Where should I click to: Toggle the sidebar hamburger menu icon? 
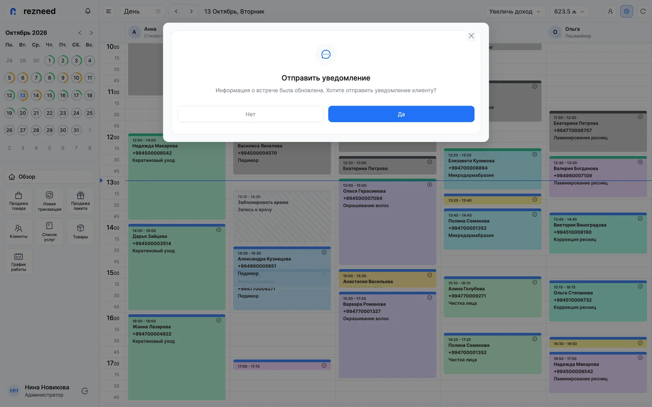coord(108,11)
